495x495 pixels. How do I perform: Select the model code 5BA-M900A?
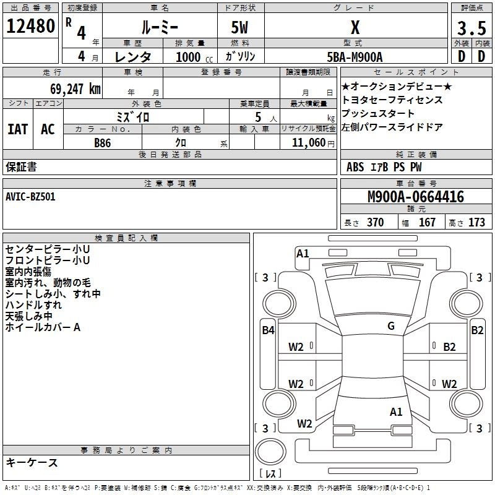[355, 57]
